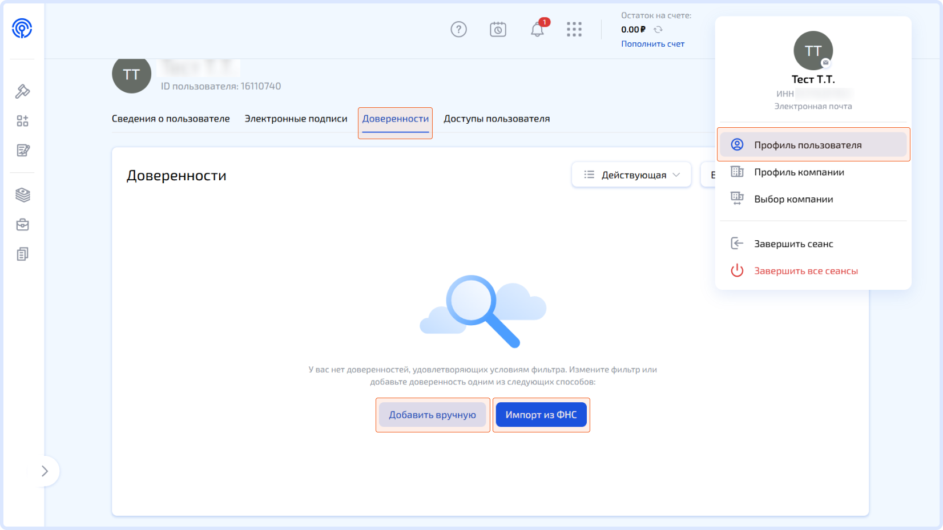Click the Пополнить счет link
Image resolution: width=943 pixels, height=530 pixels.
652,44
